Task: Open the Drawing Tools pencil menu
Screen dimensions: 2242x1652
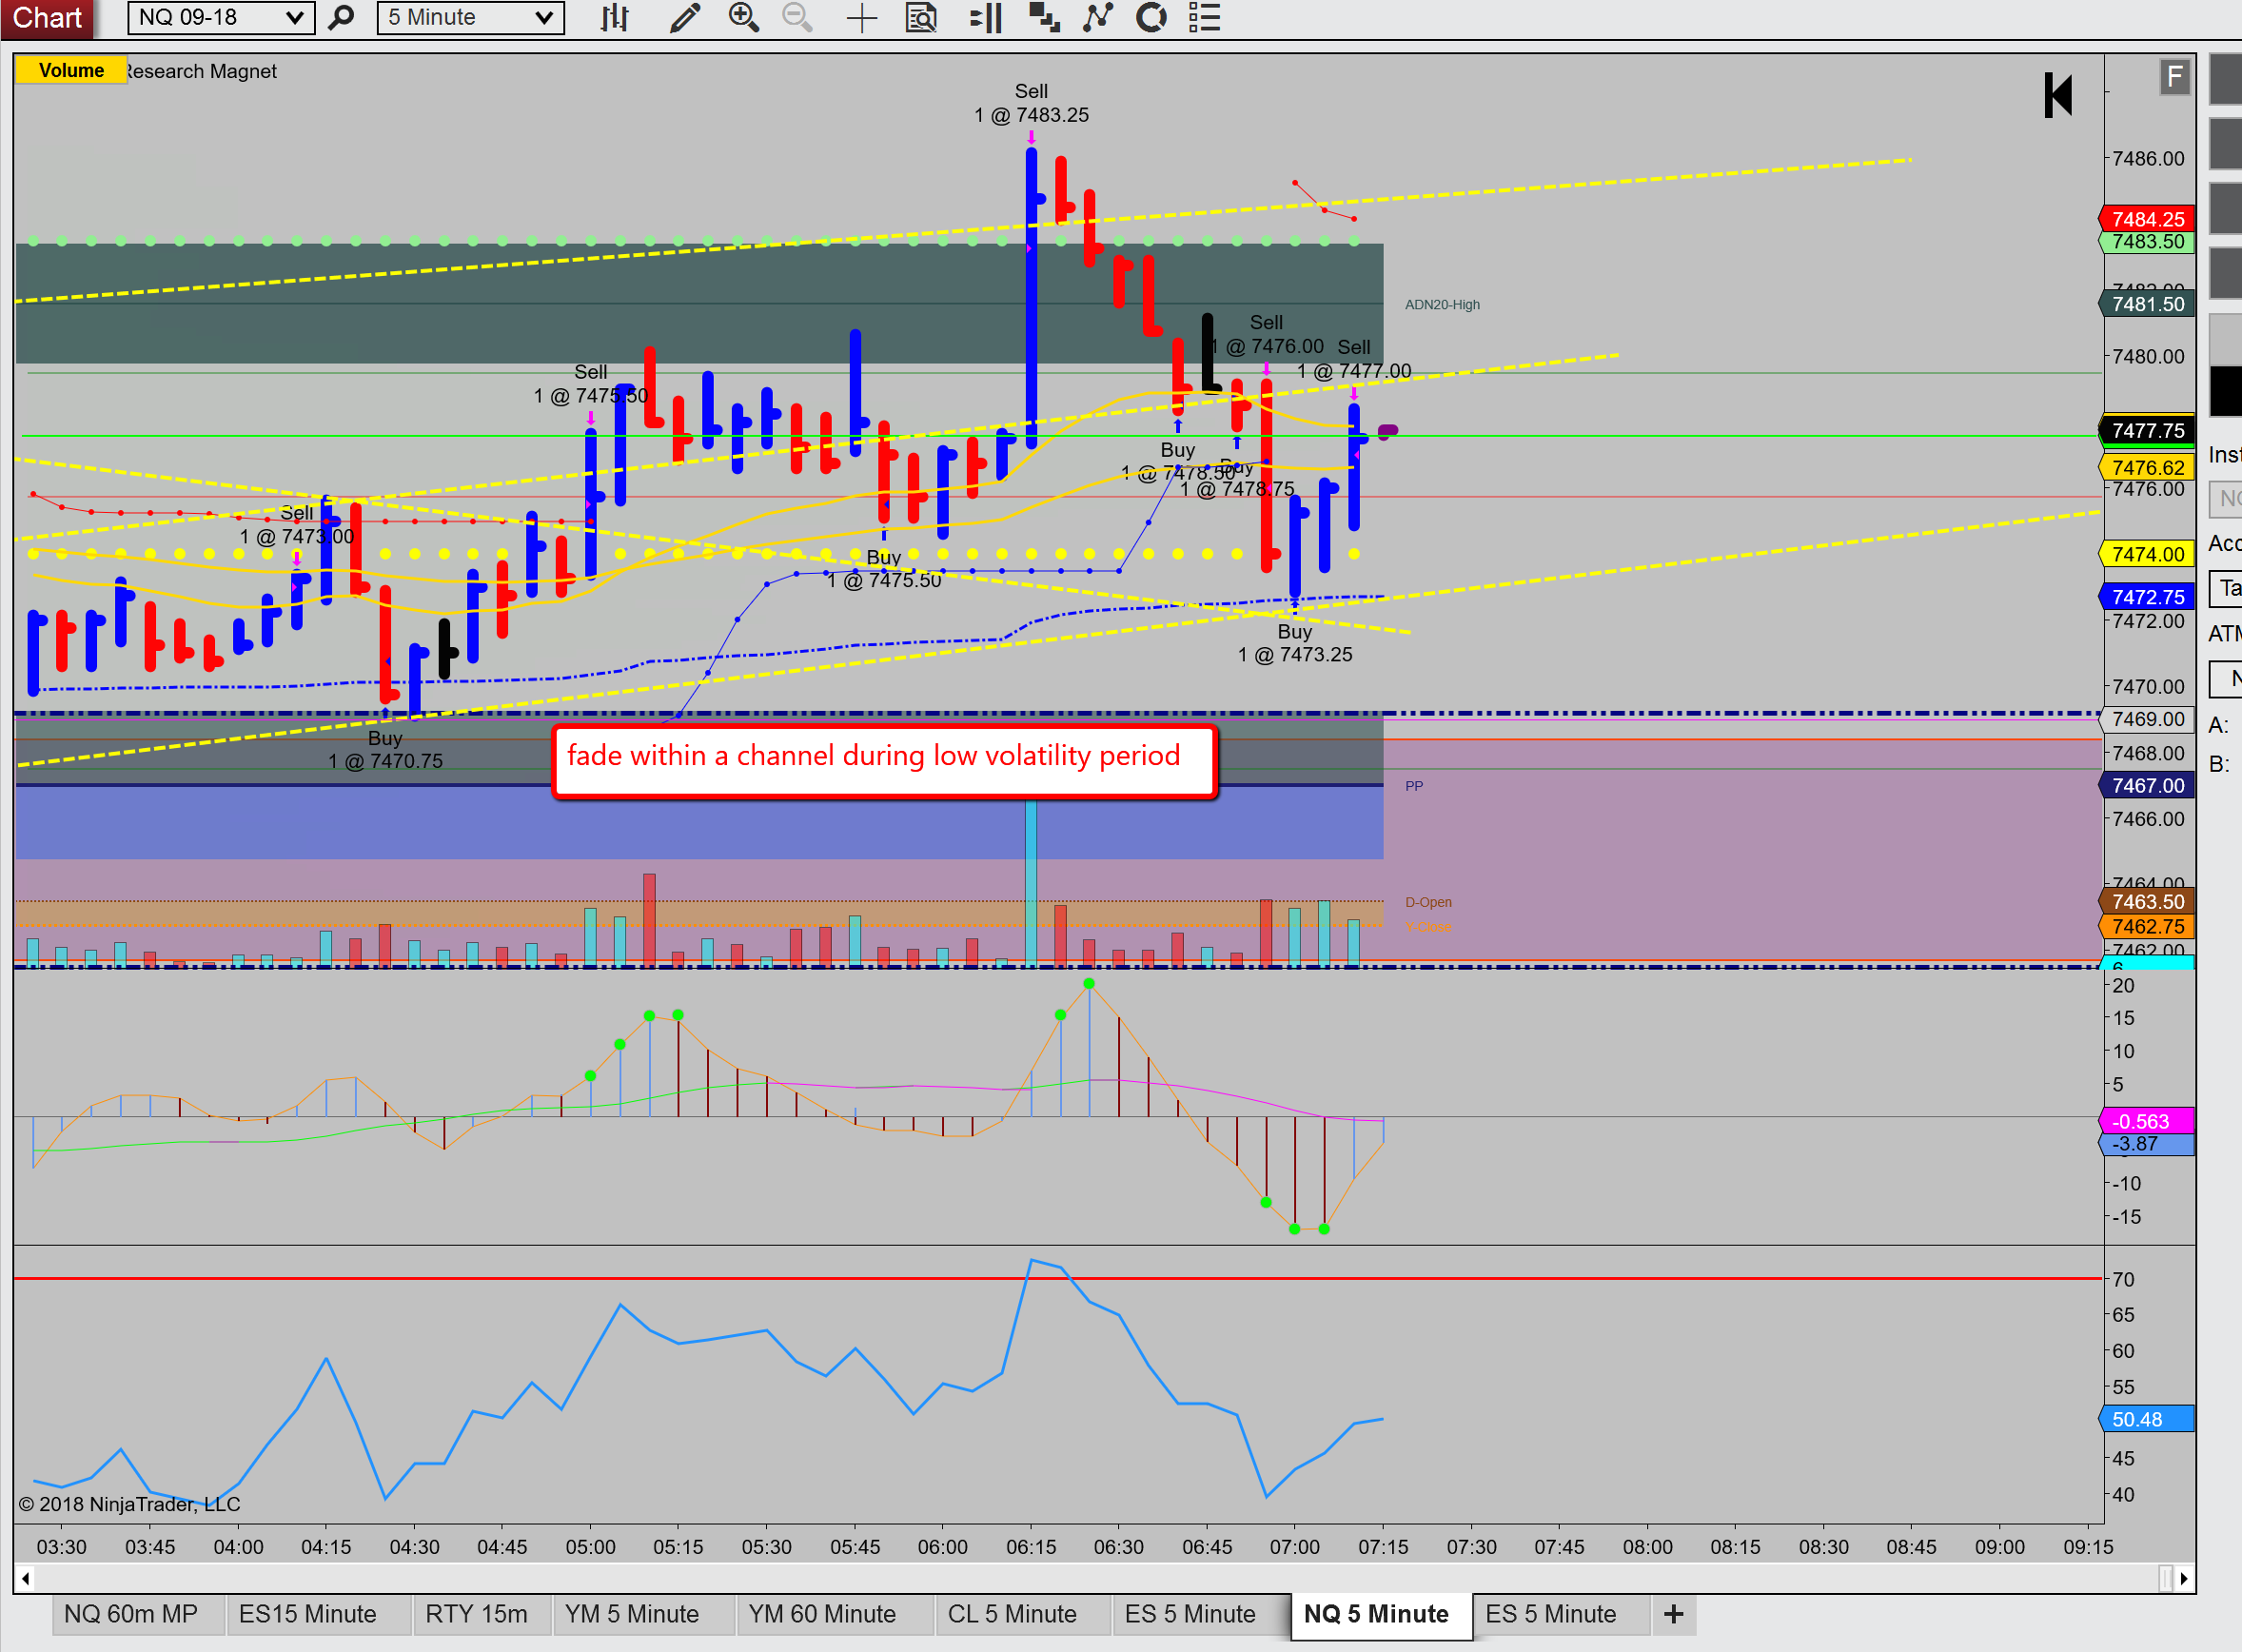Action: 684,18
